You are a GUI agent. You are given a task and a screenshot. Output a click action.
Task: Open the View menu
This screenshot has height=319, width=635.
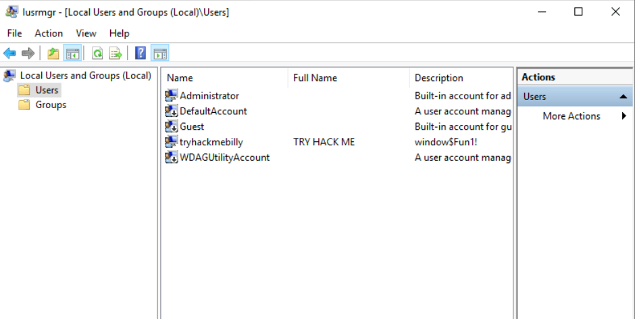(x=86, y=33)
